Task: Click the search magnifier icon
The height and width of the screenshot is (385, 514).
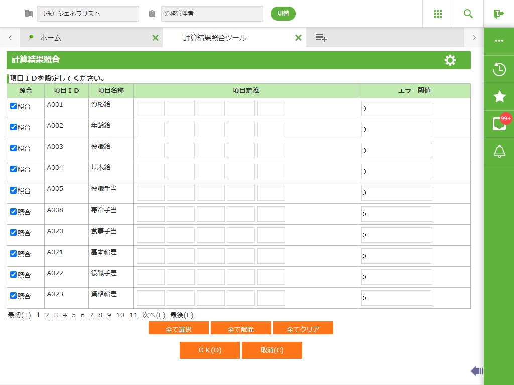Action: click(x=468, y=14)
